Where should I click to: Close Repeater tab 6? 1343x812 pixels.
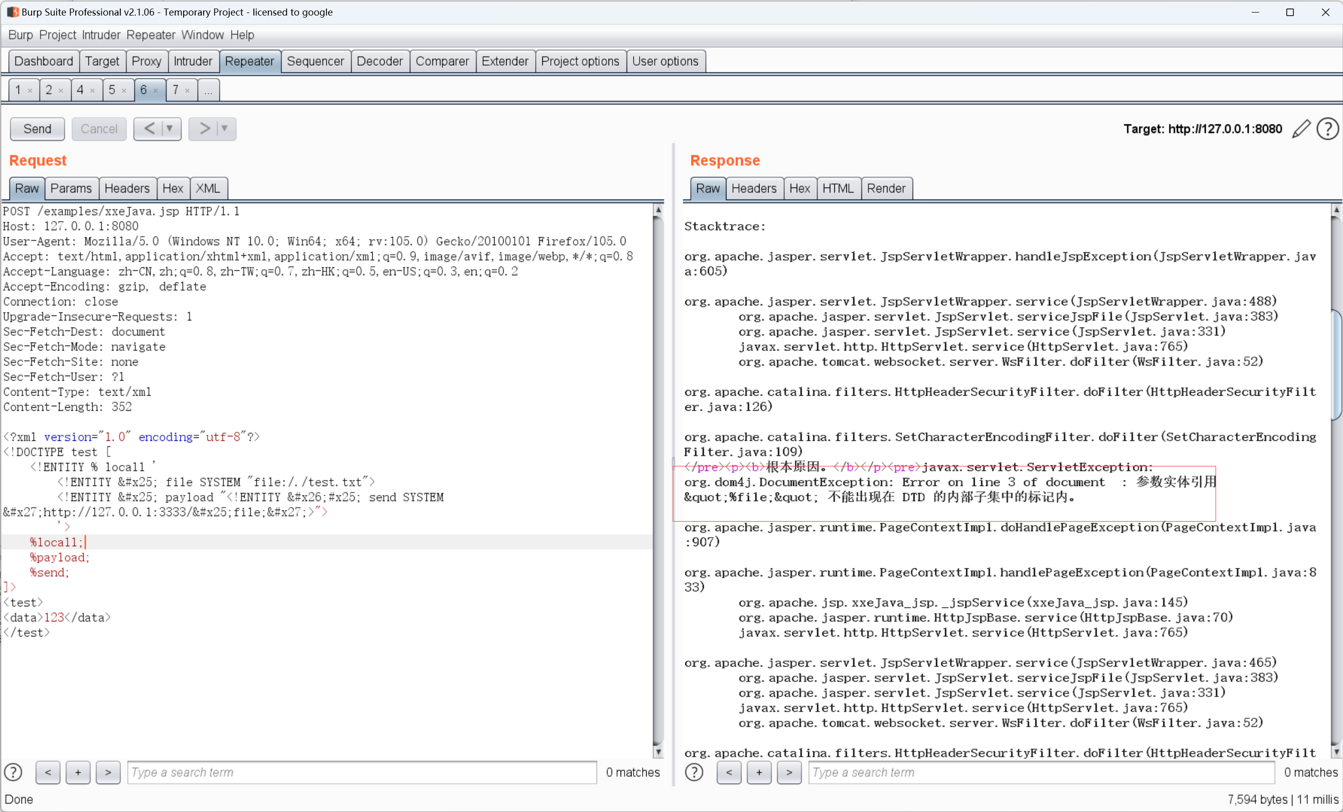[156, 90]
